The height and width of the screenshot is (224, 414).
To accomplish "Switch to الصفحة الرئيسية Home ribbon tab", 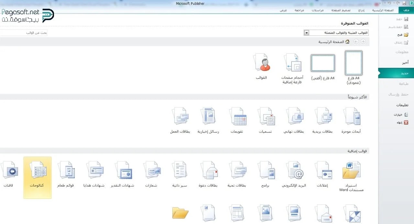I will pyautogui.click(x=383, y=10).
